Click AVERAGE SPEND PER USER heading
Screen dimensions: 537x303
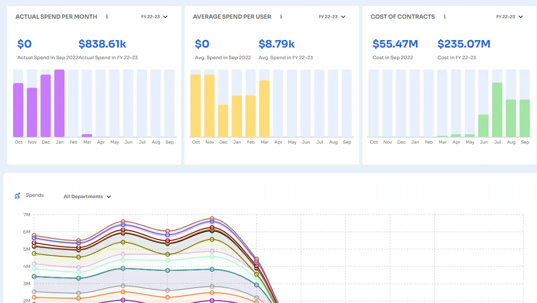coord(232,16)
